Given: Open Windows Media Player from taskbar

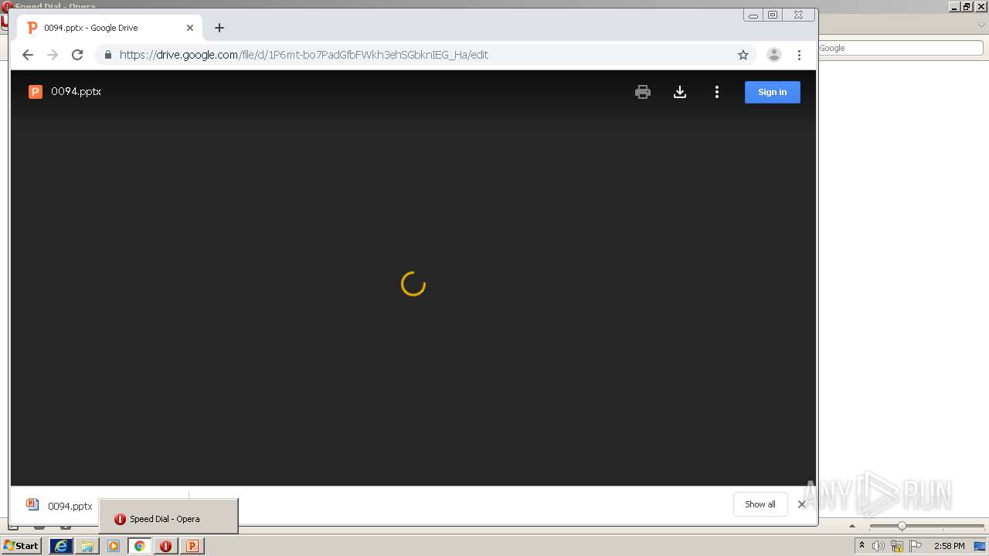Looking at the screenshot, I should 114,546.
